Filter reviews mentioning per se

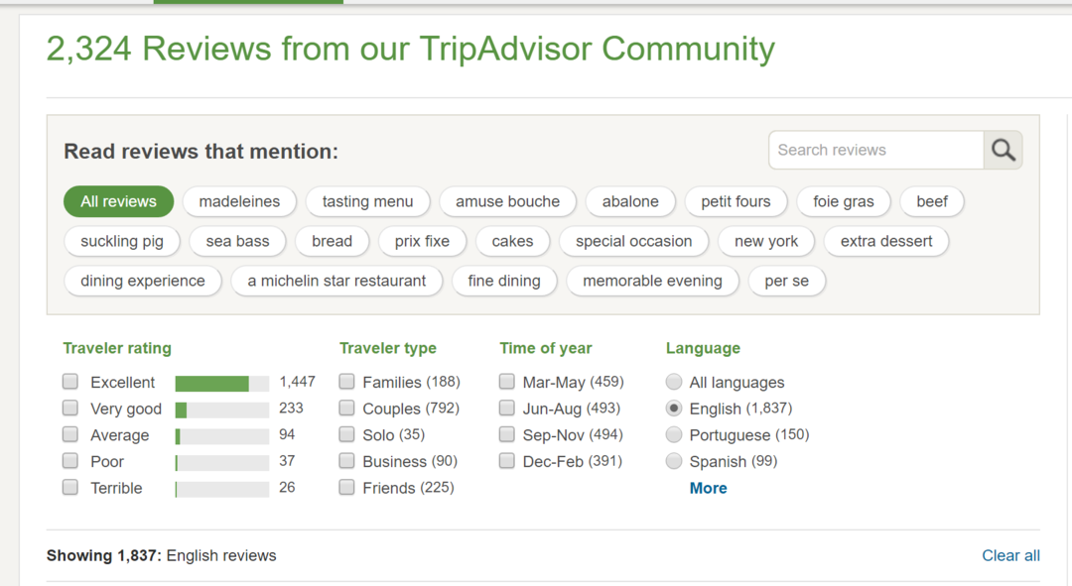(x=787, y=281)
